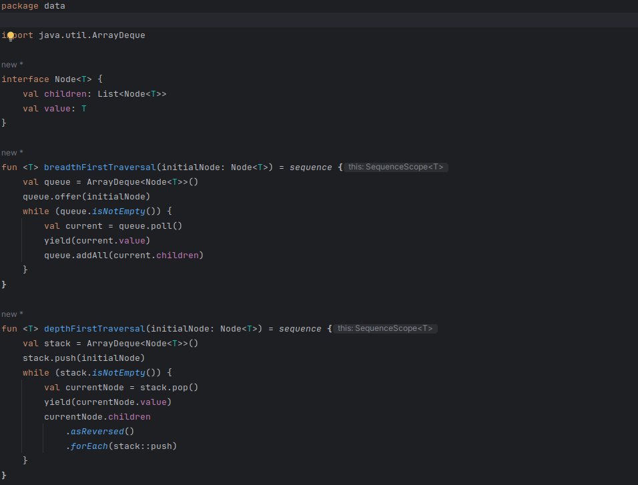Click the Node interface name in its declaration

click(x=65, y=79)
